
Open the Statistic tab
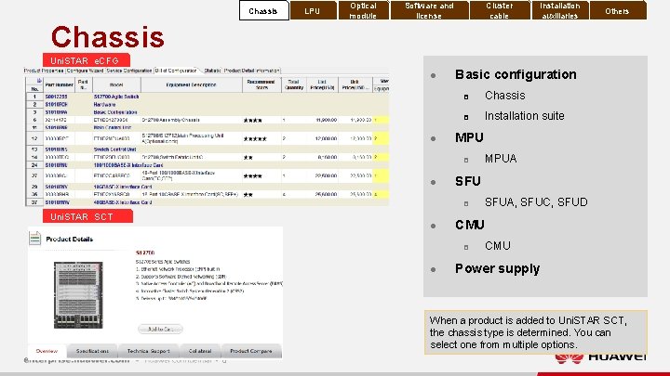click(x=212, y=71)
